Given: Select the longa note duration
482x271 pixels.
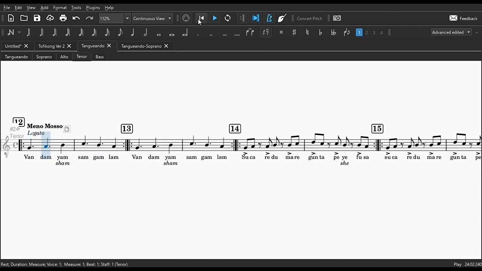Looking at the screenshot, I should coord(185,33).
